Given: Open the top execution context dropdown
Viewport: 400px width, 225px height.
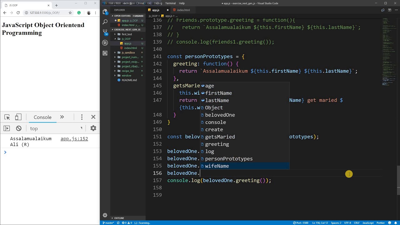Looking at the screenshot, I should 56,128.
